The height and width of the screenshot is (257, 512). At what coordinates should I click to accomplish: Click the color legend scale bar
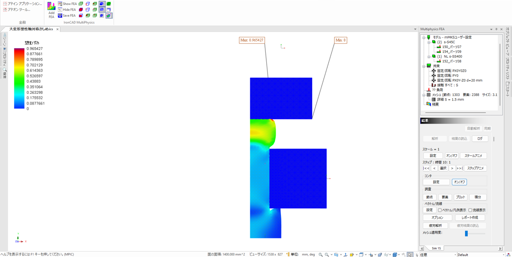click(x=19, y=79)
